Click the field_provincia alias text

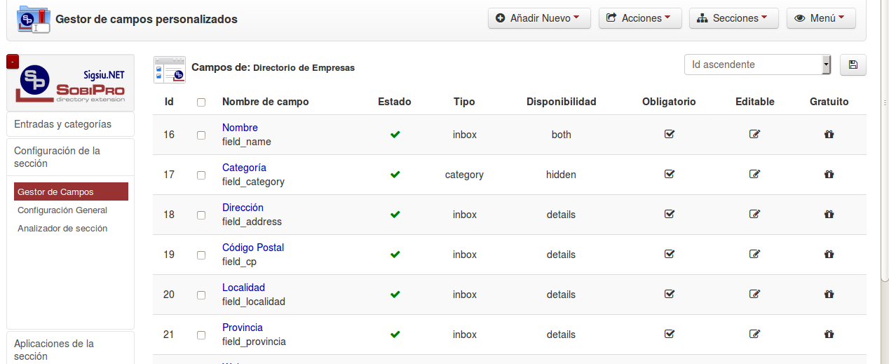pos(254,342)
